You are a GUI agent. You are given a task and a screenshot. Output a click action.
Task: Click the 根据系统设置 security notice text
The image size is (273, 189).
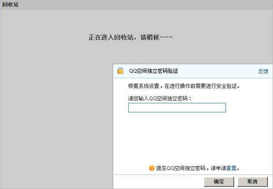[184, 86]
